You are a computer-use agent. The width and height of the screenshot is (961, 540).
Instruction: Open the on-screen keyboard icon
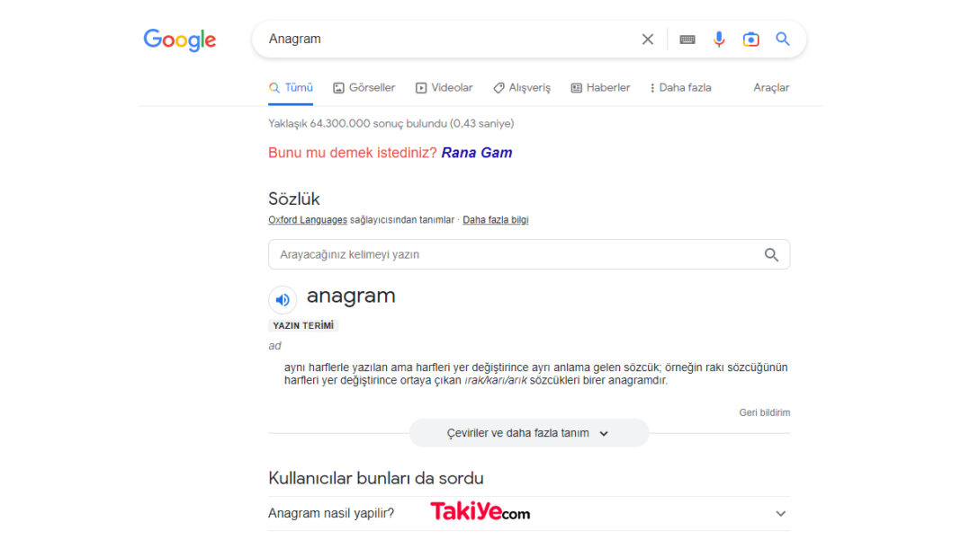tap(687, 40)
